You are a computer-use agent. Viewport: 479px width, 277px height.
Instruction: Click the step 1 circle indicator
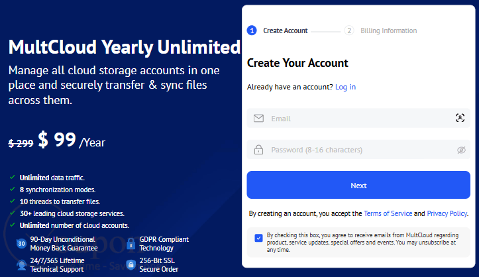tap(252, 30)
